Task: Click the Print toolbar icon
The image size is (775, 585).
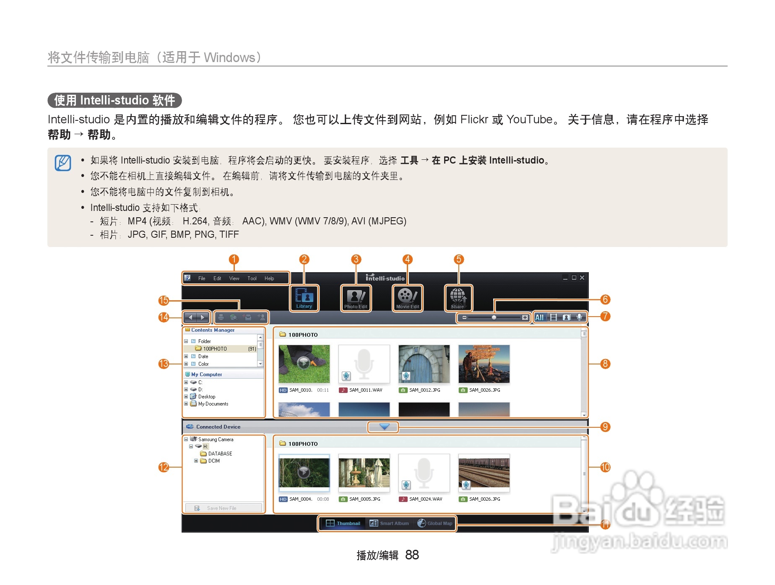Action: [221, 317]
